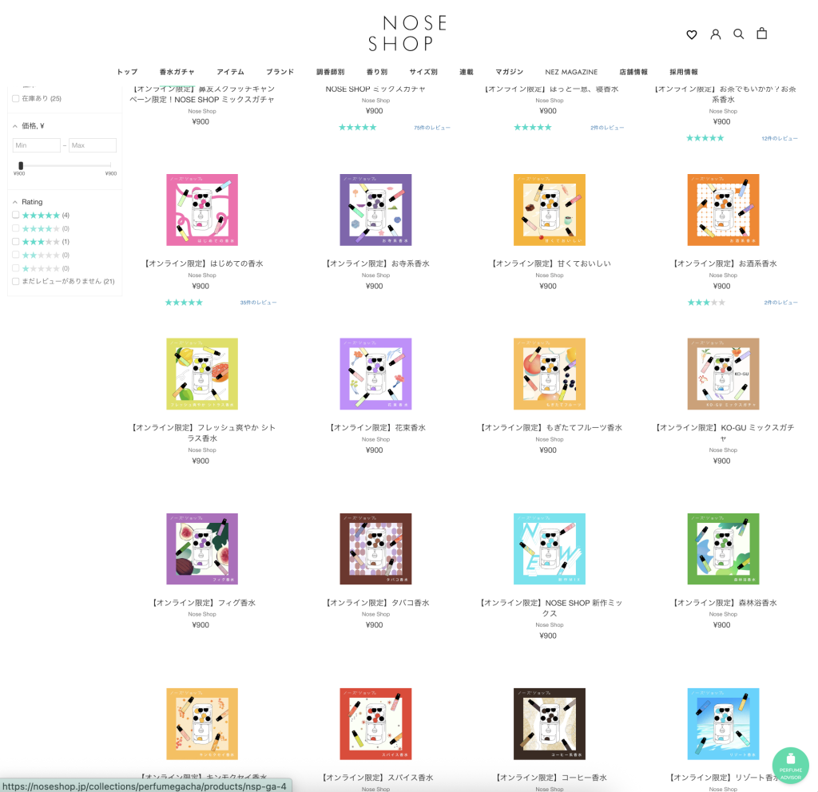Open the account user icon
Image resolution: width=818 pixels, height=792 pixels.
(x=716, y=34)
